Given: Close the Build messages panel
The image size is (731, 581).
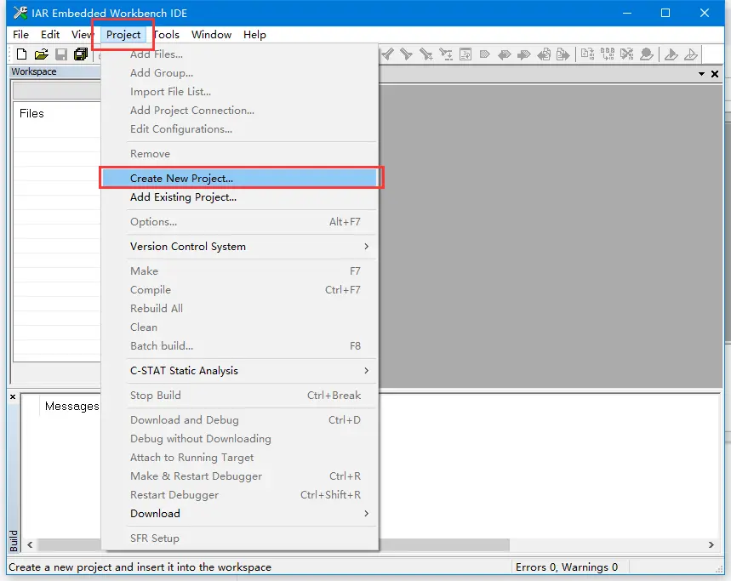Looking at the screenshot, I should pyautogui.click(x=13, y=396).
